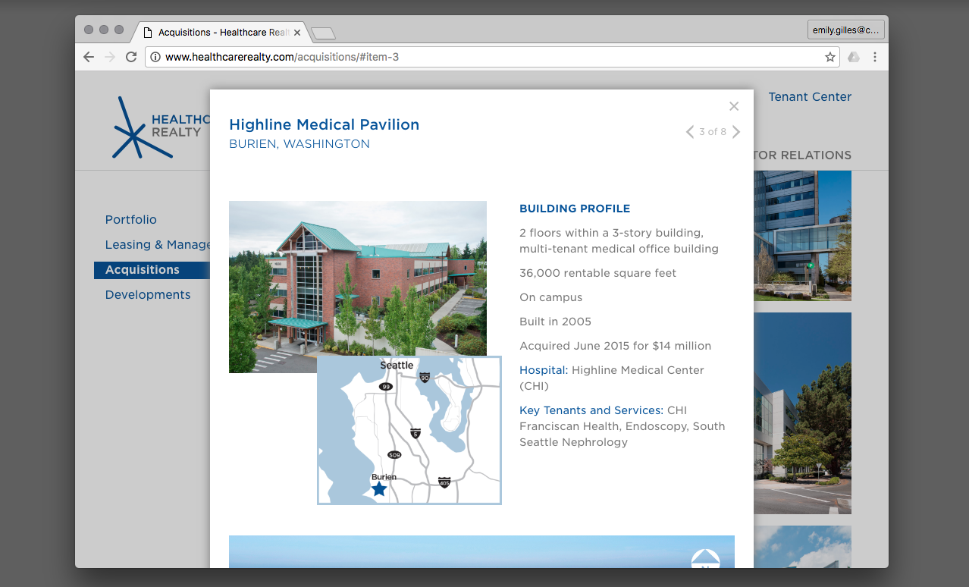Click the 3 of 8 counter text
Viewport: 969px width, 587px height.
tap(713, 132)
